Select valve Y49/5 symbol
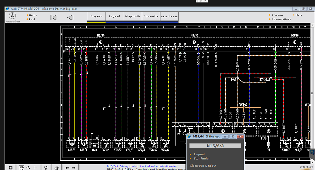 (x=298, y=142)
